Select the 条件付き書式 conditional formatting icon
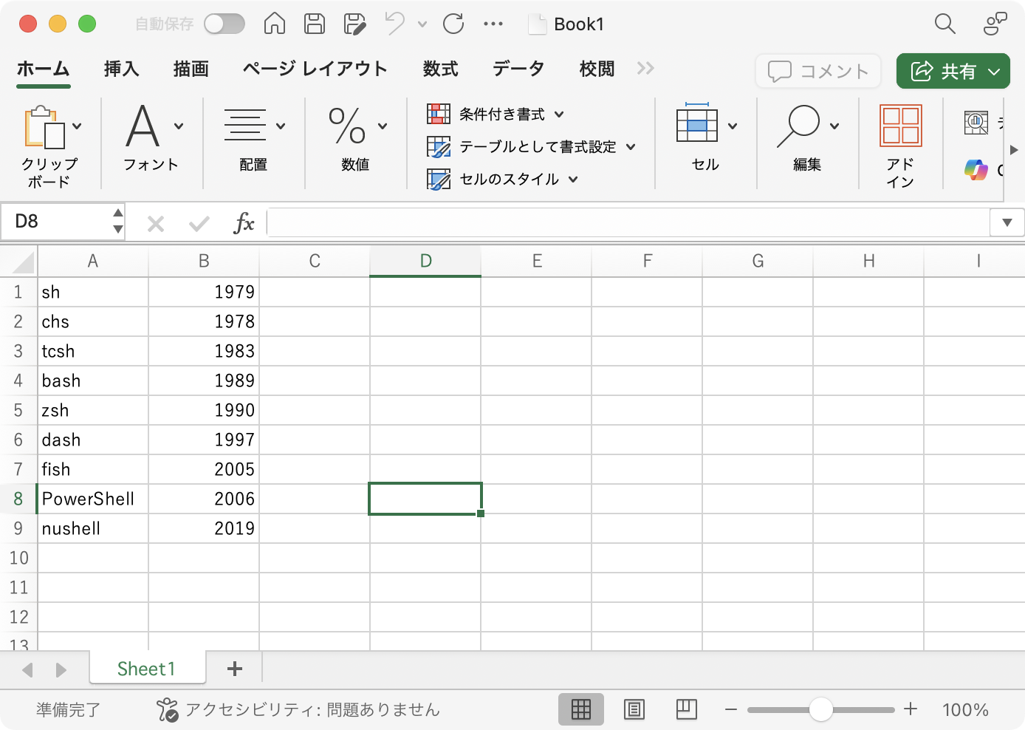The image size is (1025, 730). coord(439,114)
